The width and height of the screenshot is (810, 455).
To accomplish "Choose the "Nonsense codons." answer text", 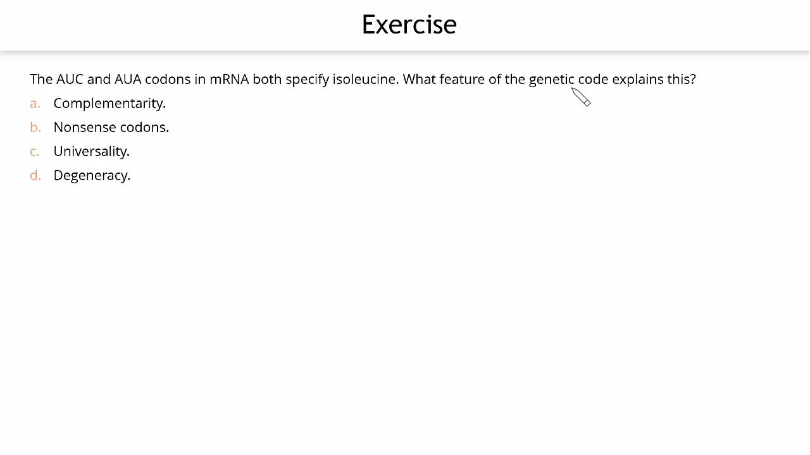I will pos(111,128).
